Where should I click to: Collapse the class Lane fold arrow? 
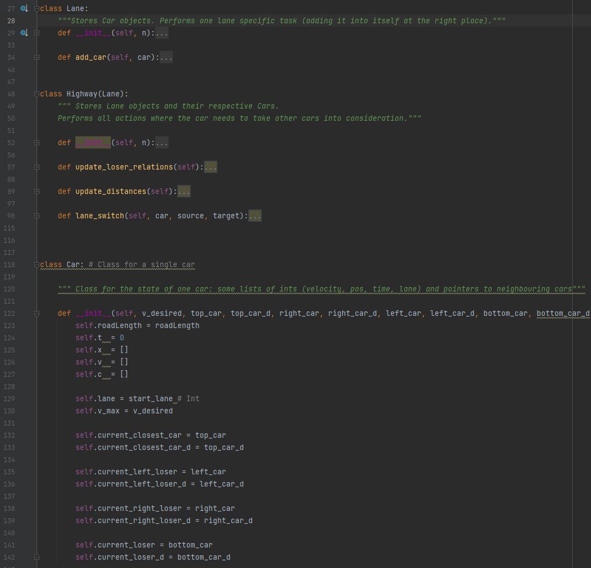coord(37,9)
